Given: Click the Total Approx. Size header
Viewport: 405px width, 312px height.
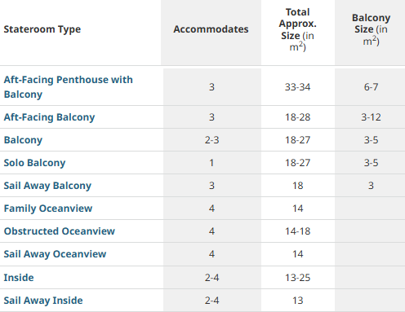Looking at the screenshot, I should tap(298, 29).
